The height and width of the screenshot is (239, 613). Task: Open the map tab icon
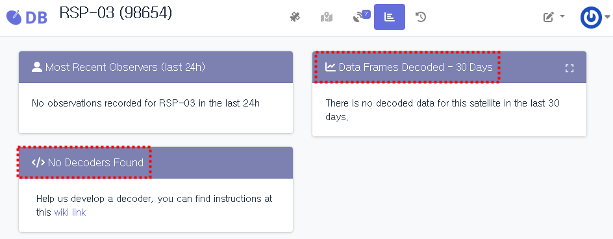[x=327, y=18]
